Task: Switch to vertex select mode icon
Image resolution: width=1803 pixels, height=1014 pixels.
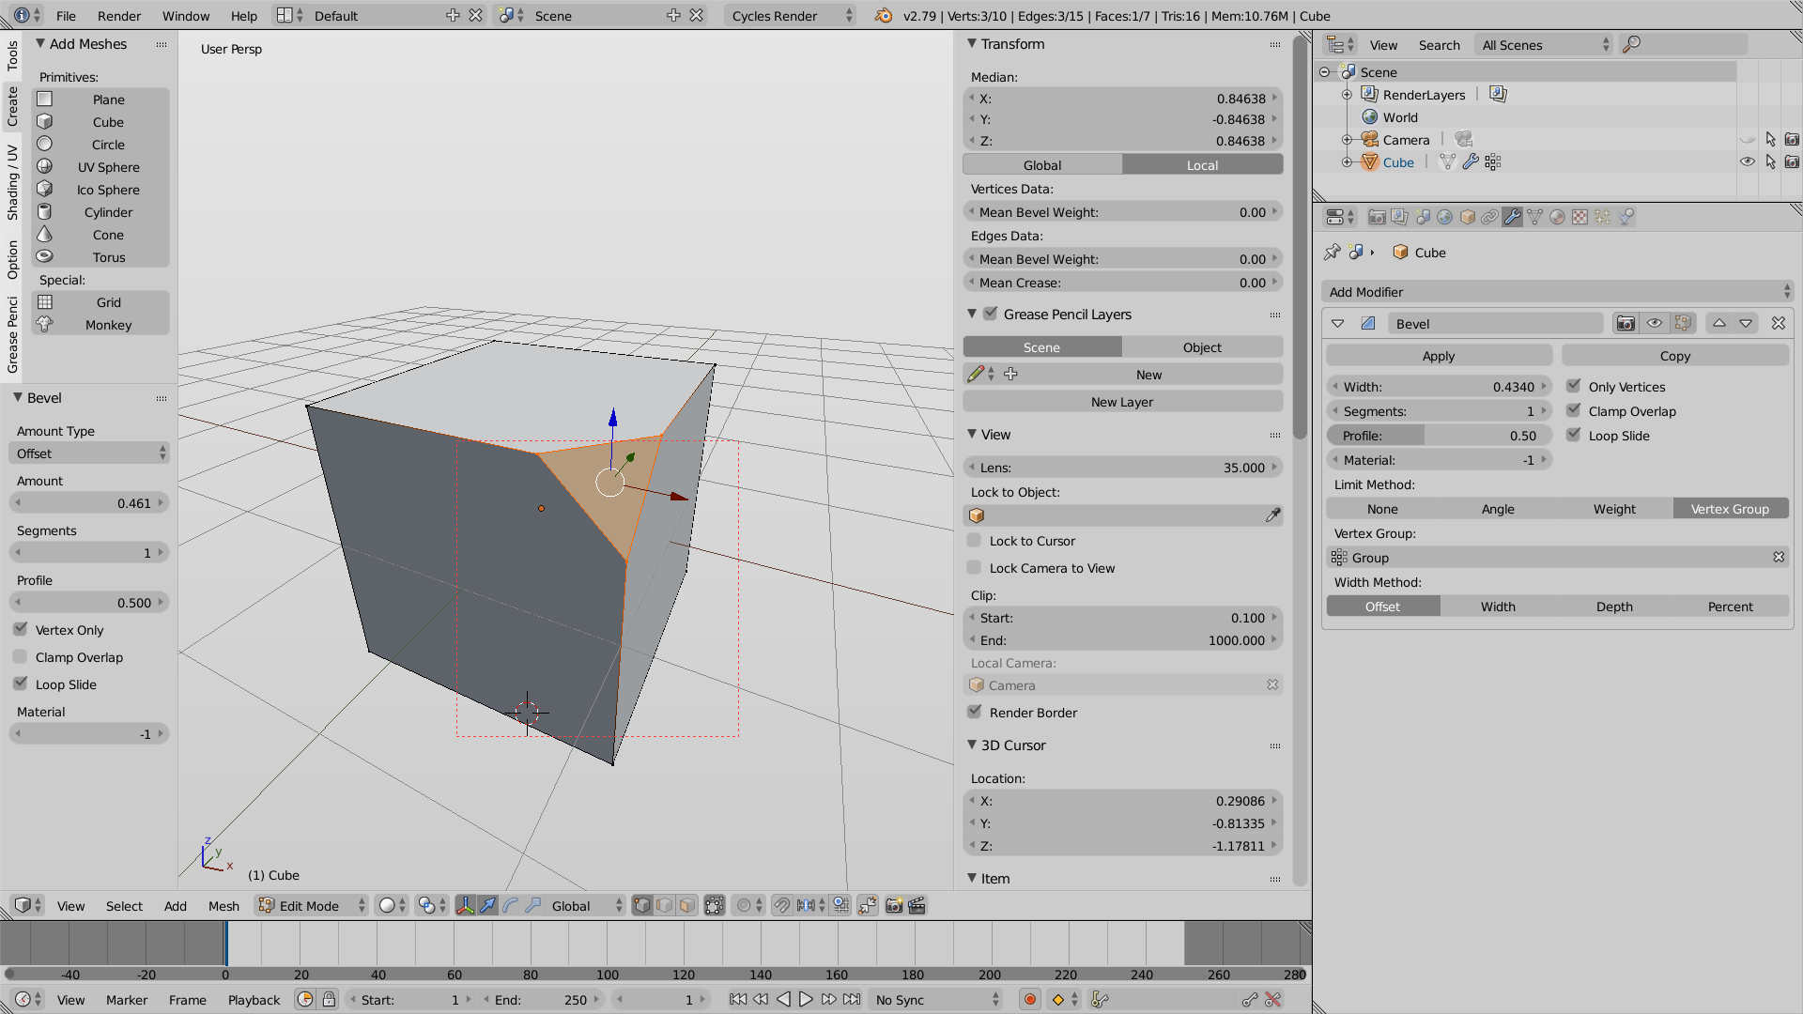Action: (642, 905)
